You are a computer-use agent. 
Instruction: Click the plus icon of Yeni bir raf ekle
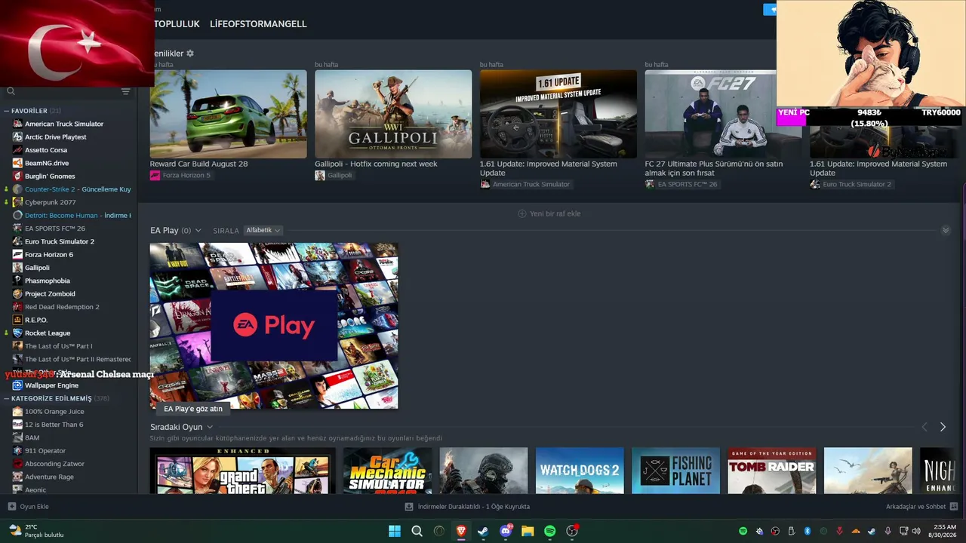point(522,213)
